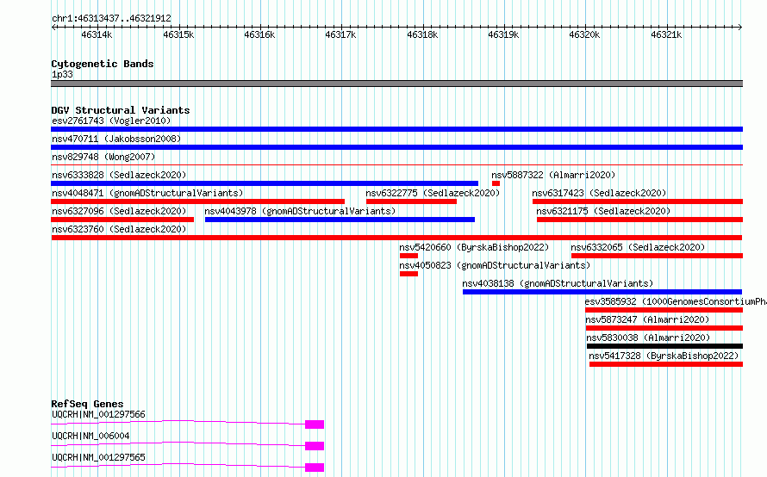The image size is (767, 477).
Task: Click the thin red nsv829748 (Wong2007) line
Action: click(396, 165)
